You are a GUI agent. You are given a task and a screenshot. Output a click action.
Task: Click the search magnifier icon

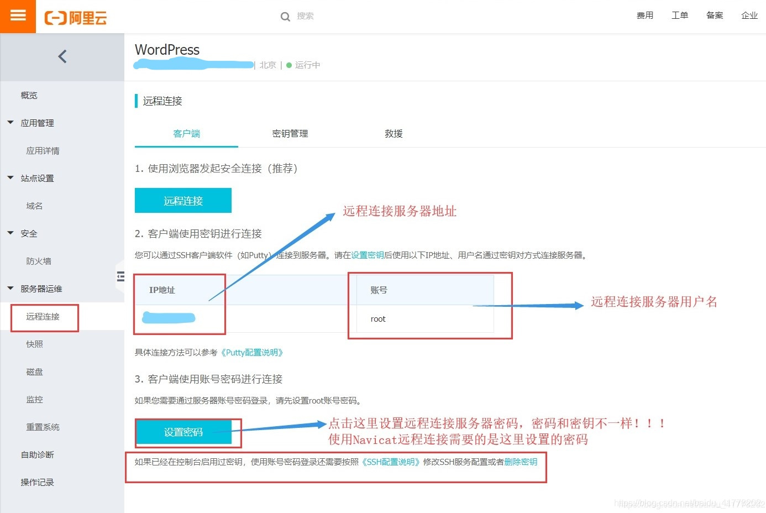(285, 17)
